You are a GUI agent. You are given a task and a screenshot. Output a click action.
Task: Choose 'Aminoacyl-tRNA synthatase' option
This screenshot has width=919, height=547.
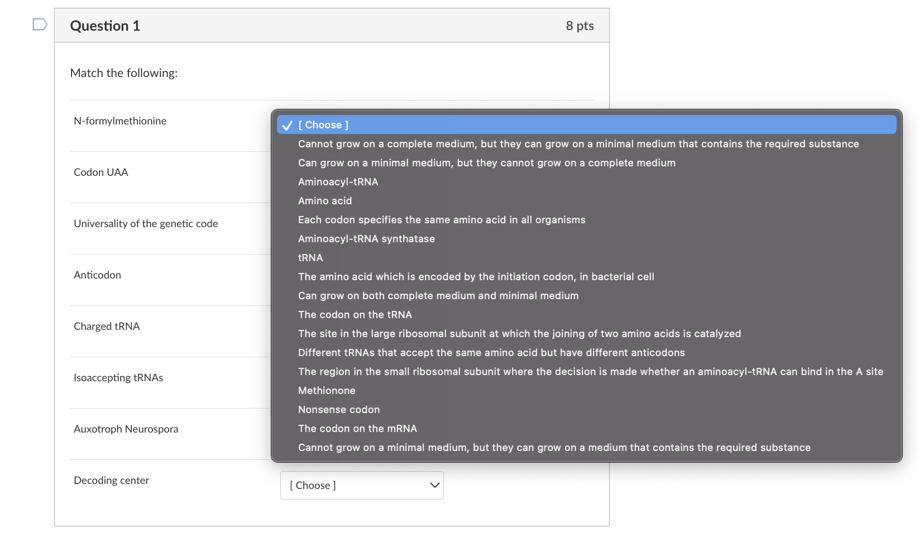point(586,239)
